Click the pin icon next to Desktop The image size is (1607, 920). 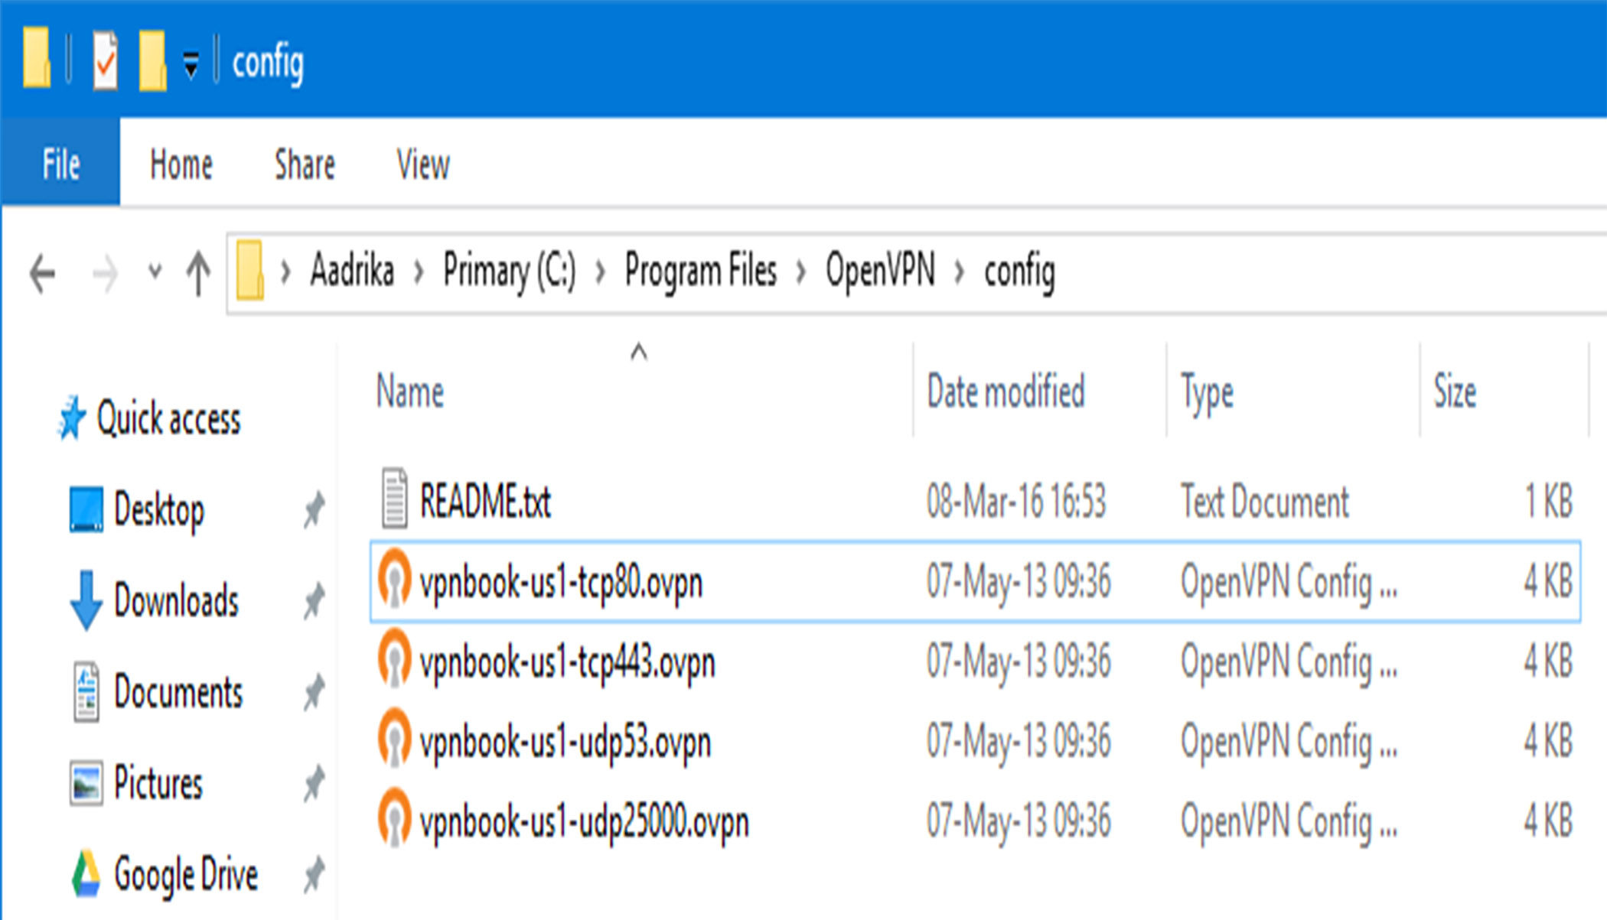tap(314, 510)
